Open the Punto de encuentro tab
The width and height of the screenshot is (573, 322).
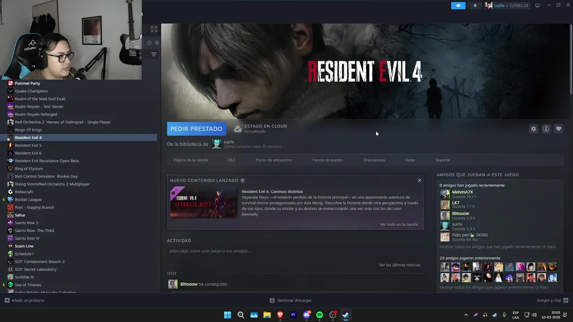[x=274, y=160]
